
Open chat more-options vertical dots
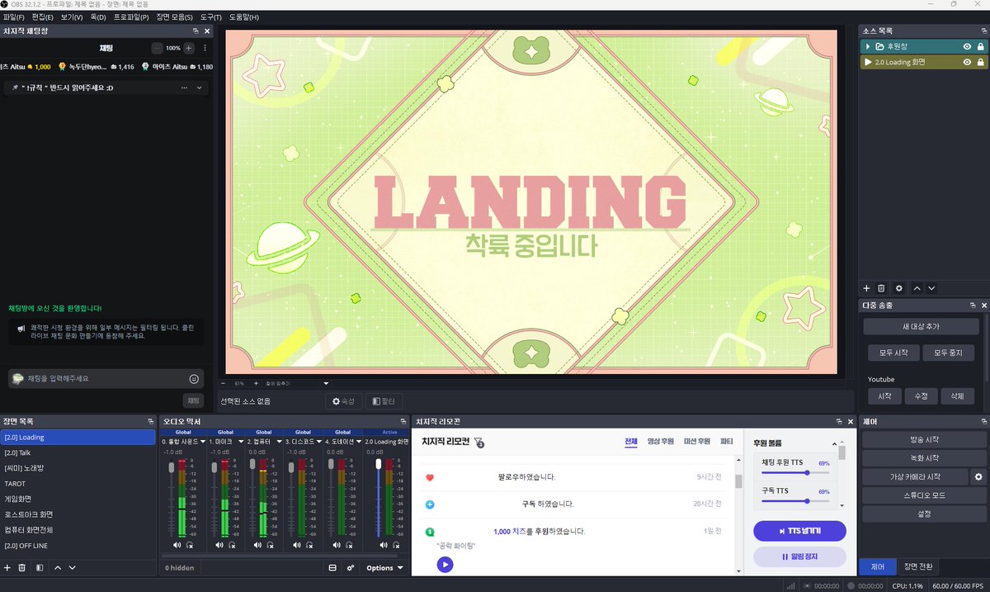click(x=205, y=48)
